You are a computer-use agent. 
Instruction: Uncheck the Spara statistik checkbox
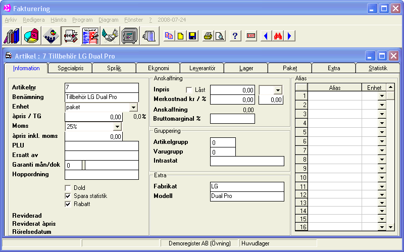[x=68, y=196]
